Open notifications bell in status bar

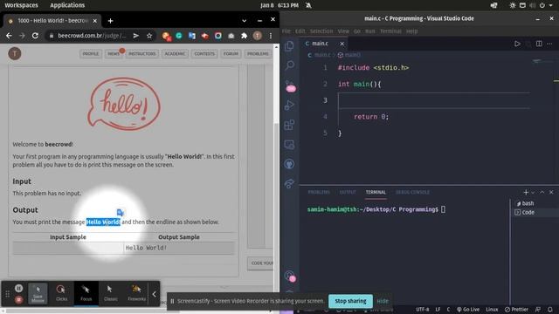(x=550, y=310)
